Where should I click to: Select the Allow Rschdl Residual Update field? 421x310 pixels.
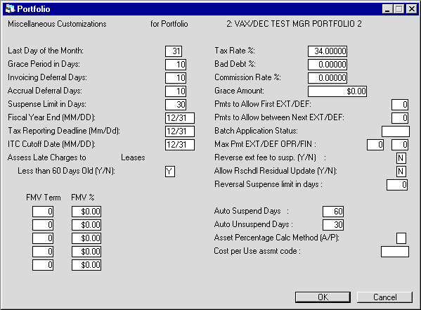401,172
